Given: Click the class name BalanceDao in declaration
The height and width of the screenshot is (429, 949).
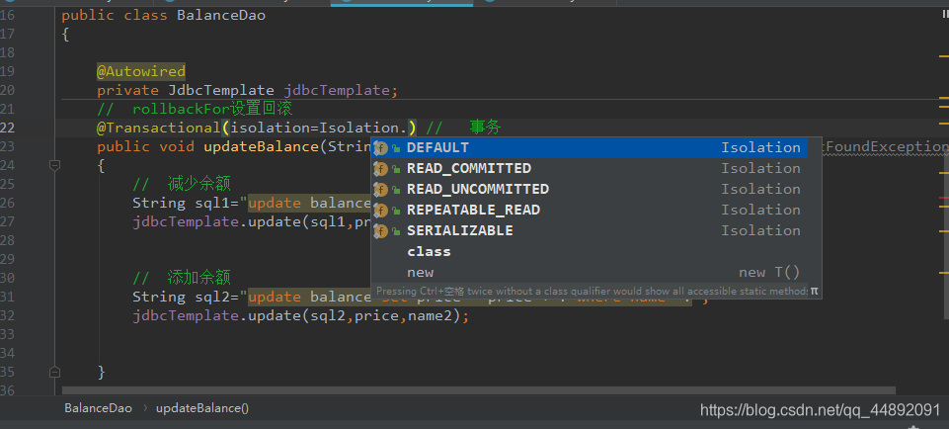Looking at the screenshot, I should pos(221,15).
